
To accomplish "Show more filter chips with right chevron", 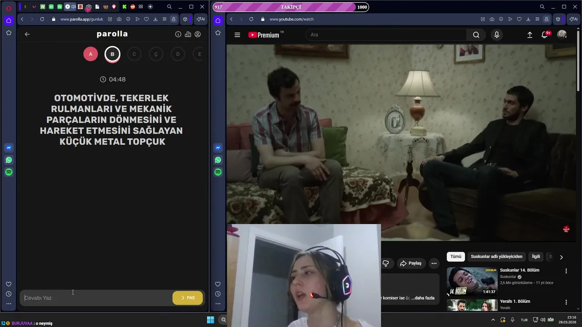I will [x=561, y=257].
